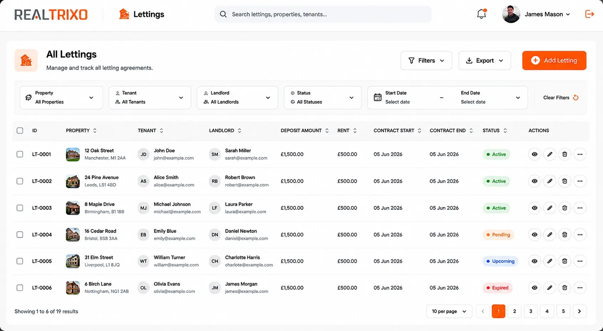Go to page 2
Screen dimensions: 603x331
click(x=515, y=311)
